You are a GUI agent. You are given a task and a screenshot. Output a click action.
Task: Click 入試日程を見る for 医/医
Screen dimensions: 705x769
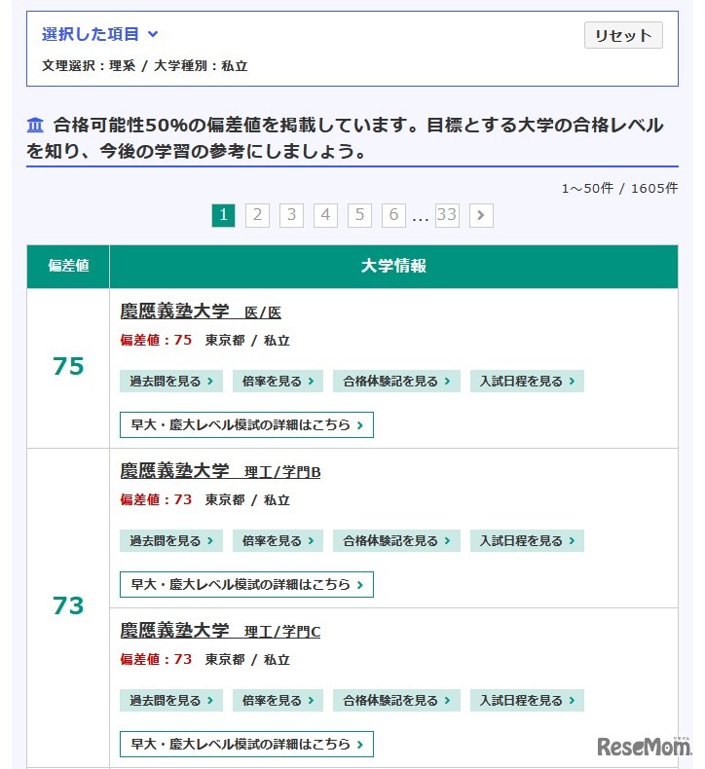click(x=527, y=381)
